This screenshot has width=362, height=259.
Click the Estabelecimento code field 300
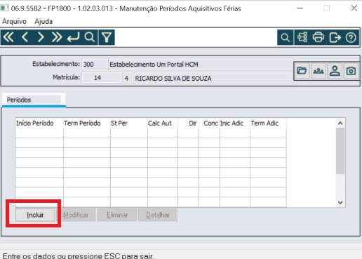95,65
